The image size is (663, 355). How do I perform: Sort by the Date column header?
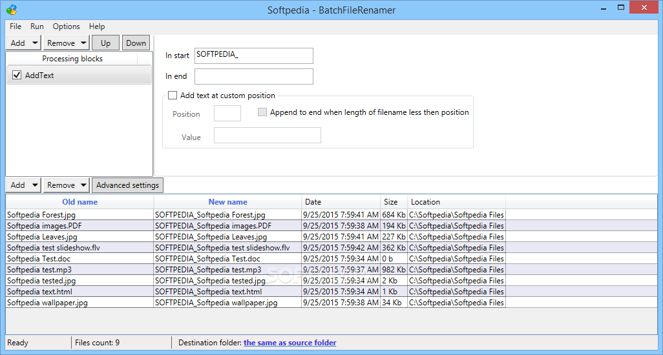tap(341, 202)
